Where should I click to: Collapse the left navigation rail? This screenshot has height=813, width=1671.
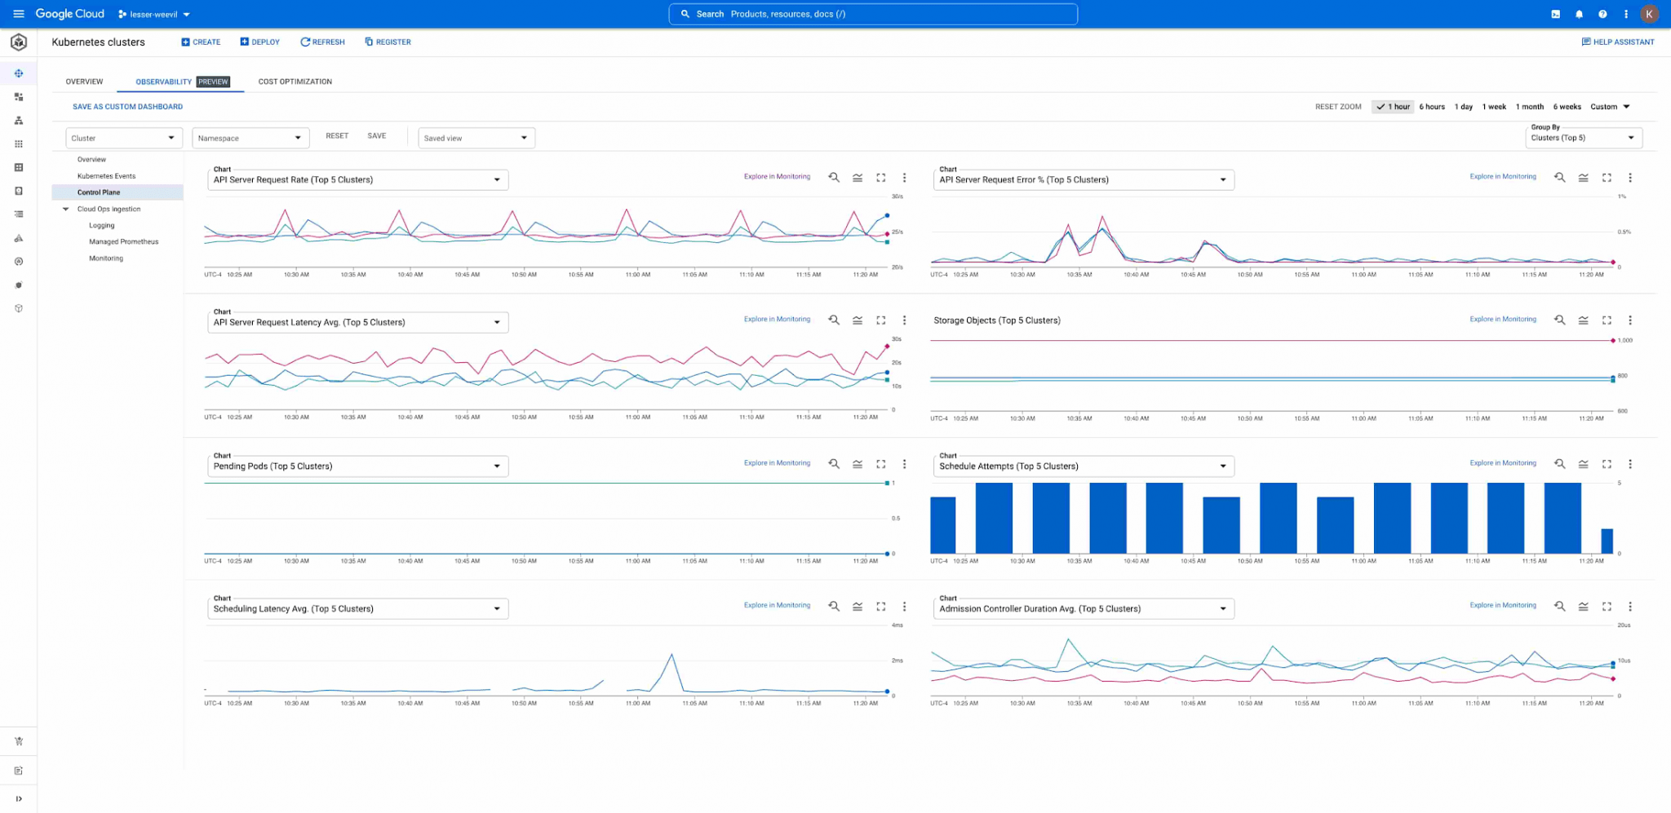(x=18, y=798)
